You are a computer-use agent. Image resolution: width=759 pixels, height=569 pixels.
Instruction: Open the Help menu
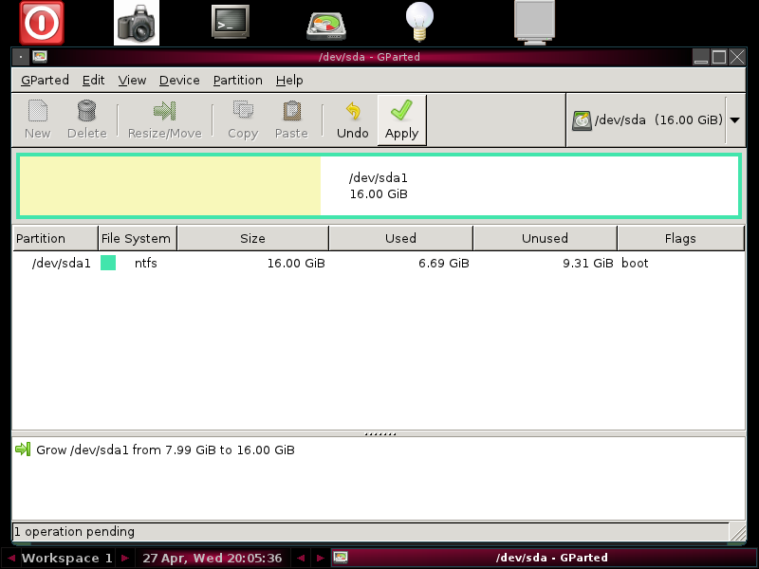[x=289, y=81]
